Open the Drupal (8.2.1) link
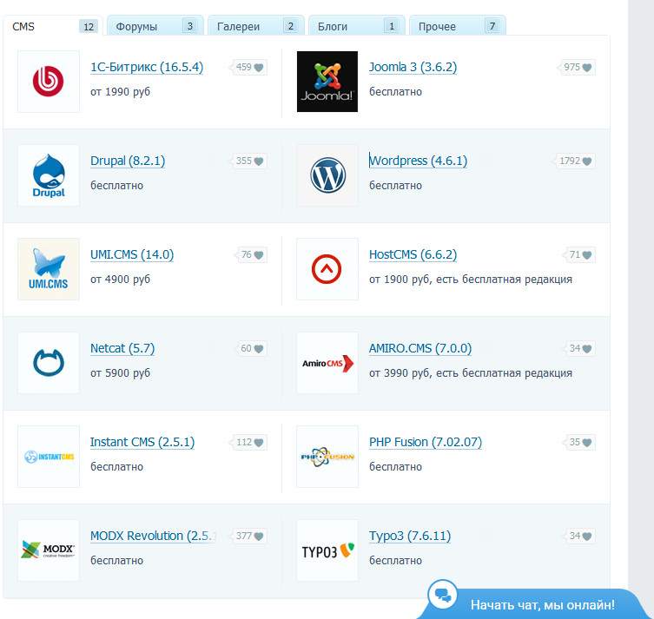Image resolution: width=654 pixels, height=619 pixels. click(128, 161)
